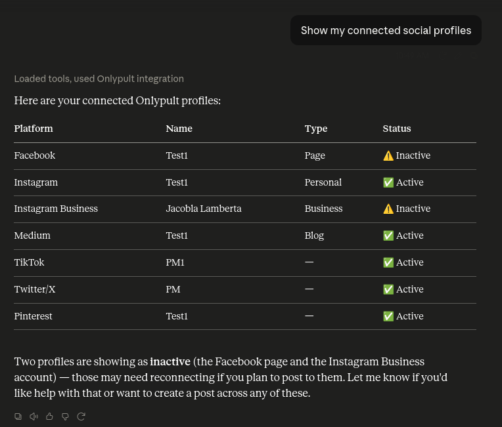Select the Pinterest platform cell
This screenshot has height=427, width=502.
33,315
